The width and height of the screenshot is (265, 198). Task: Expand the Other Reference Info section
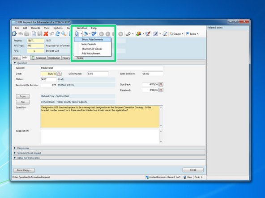pos(15,158)
